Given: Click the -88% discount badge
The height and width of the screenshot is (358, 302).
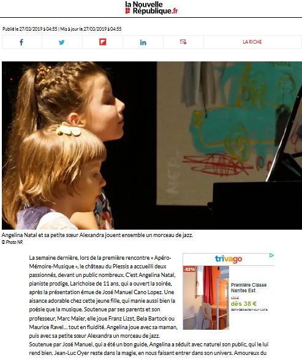Looking at the screenshot, I should [x=189, y=269].
